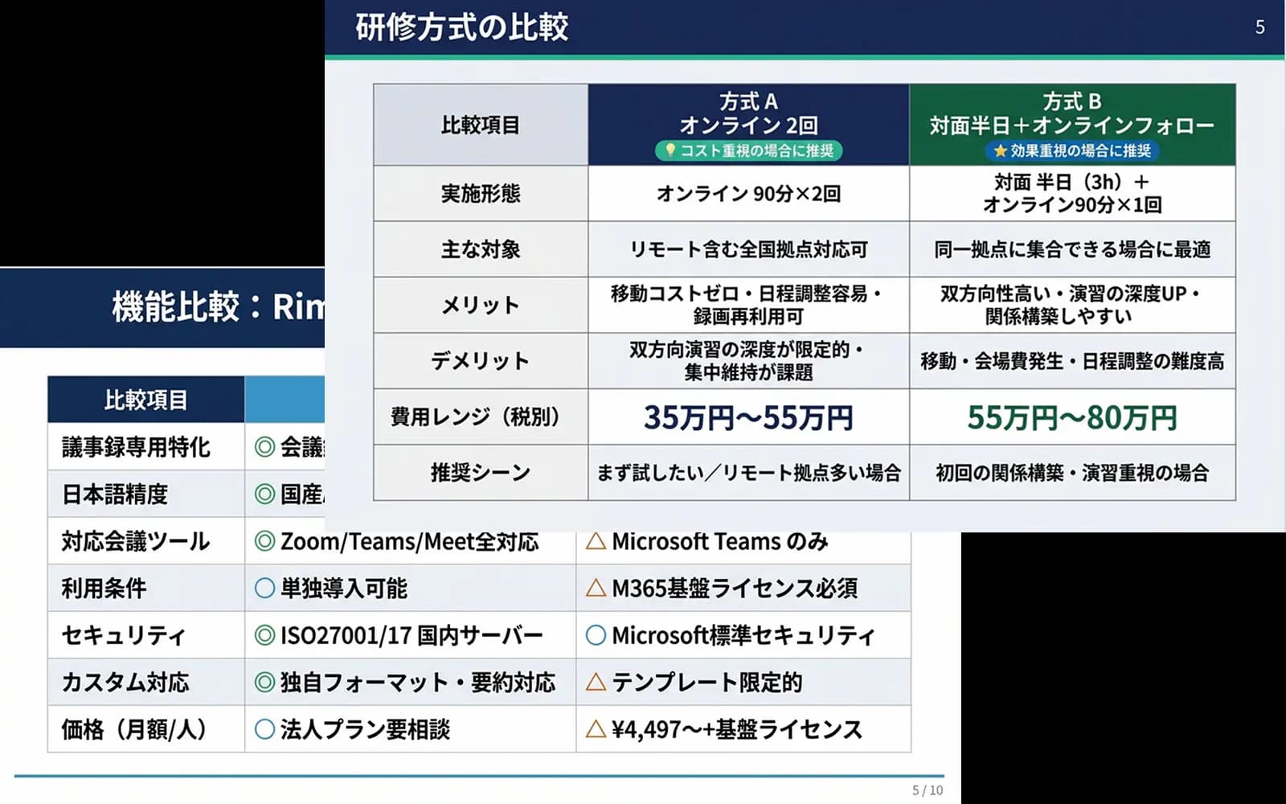Click the slide title 研修方式の比較
Image resolution: width=1286 pixels, height=804 pixels.
(x=462, y=27)
